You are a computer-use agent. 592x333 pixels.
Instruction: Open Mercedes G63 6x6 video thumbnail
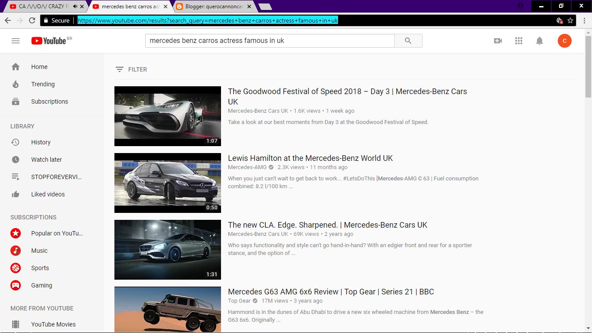[x=168, y=310]
